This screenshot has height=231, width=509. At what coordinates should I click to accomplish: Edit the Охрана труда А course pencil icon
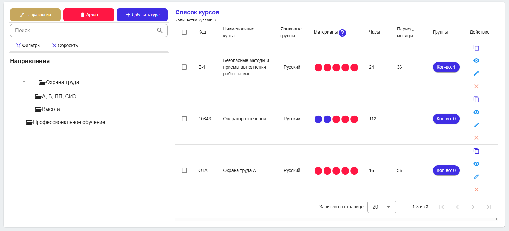pyautogui.click(x=476, y=177)
